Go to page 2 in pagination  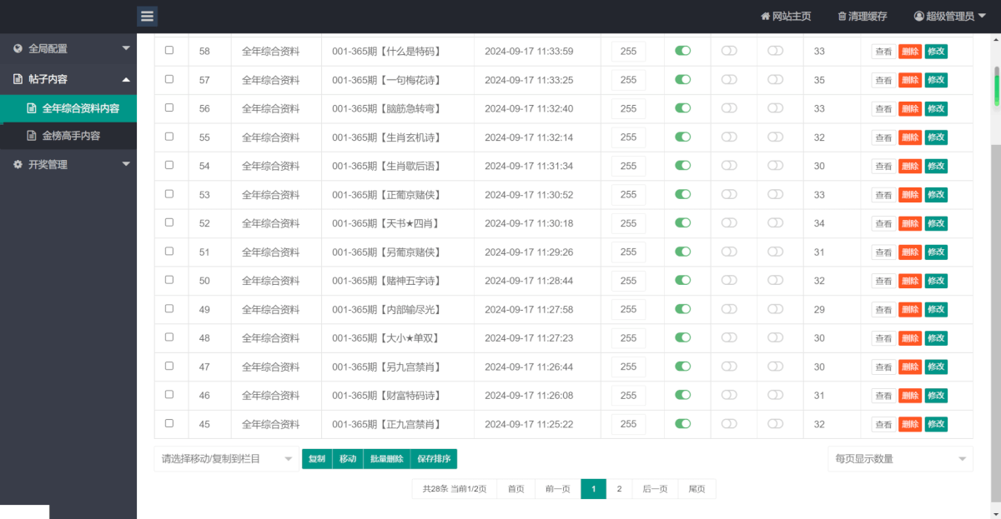(x=619, y=489)
